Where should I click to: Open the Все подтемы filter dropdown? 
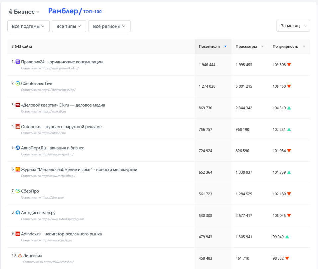(29, 26)
